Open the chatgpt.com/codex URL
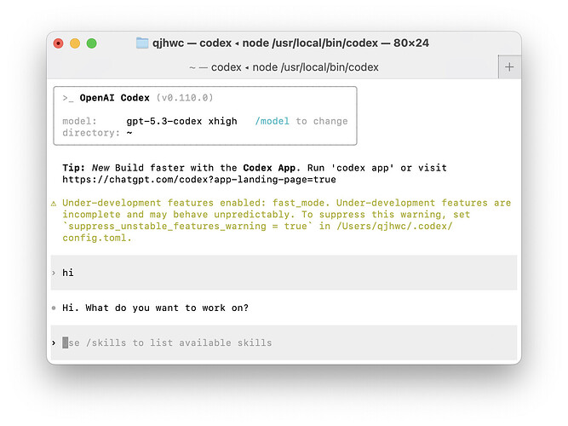This screenshot has height=426, width=568. 199,180
